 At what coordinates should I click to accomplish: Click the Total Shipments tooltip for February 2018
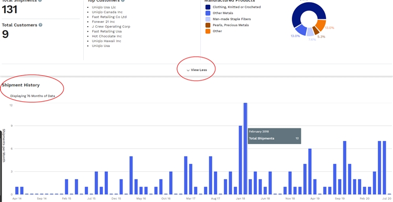click(x=274, y=136)
